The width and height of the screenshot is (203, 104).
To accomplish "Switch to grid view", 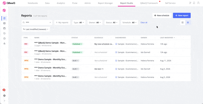I will pos(182,23).
